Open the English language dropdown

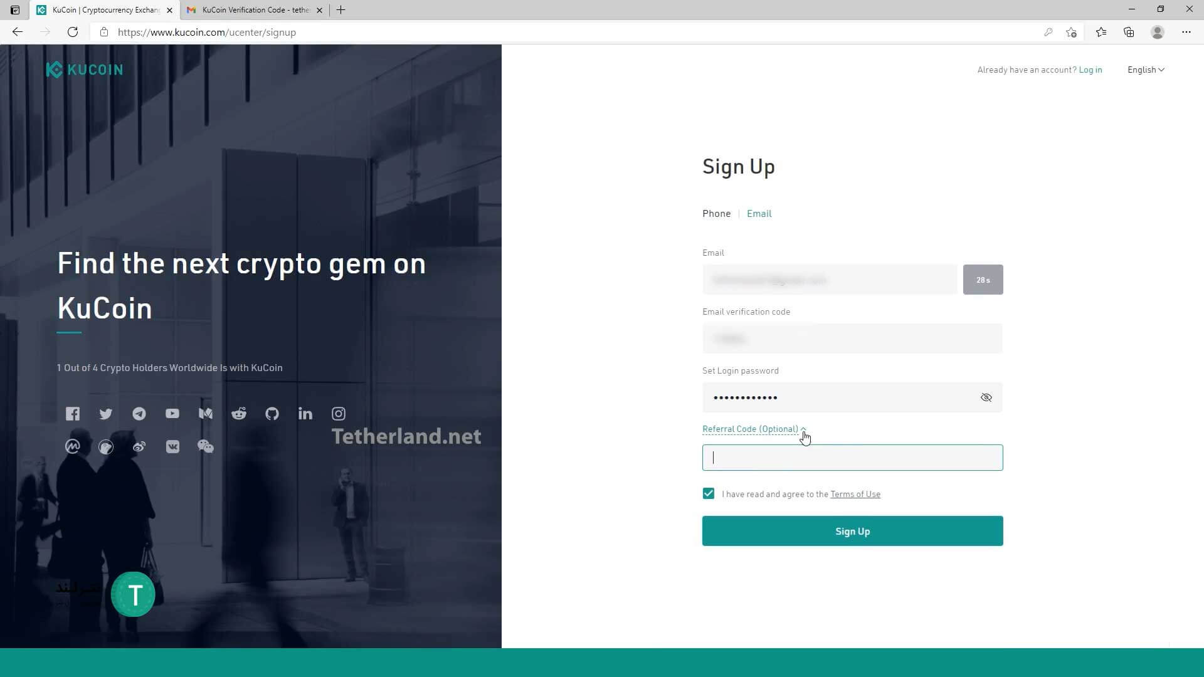[x=1146, y=70]
